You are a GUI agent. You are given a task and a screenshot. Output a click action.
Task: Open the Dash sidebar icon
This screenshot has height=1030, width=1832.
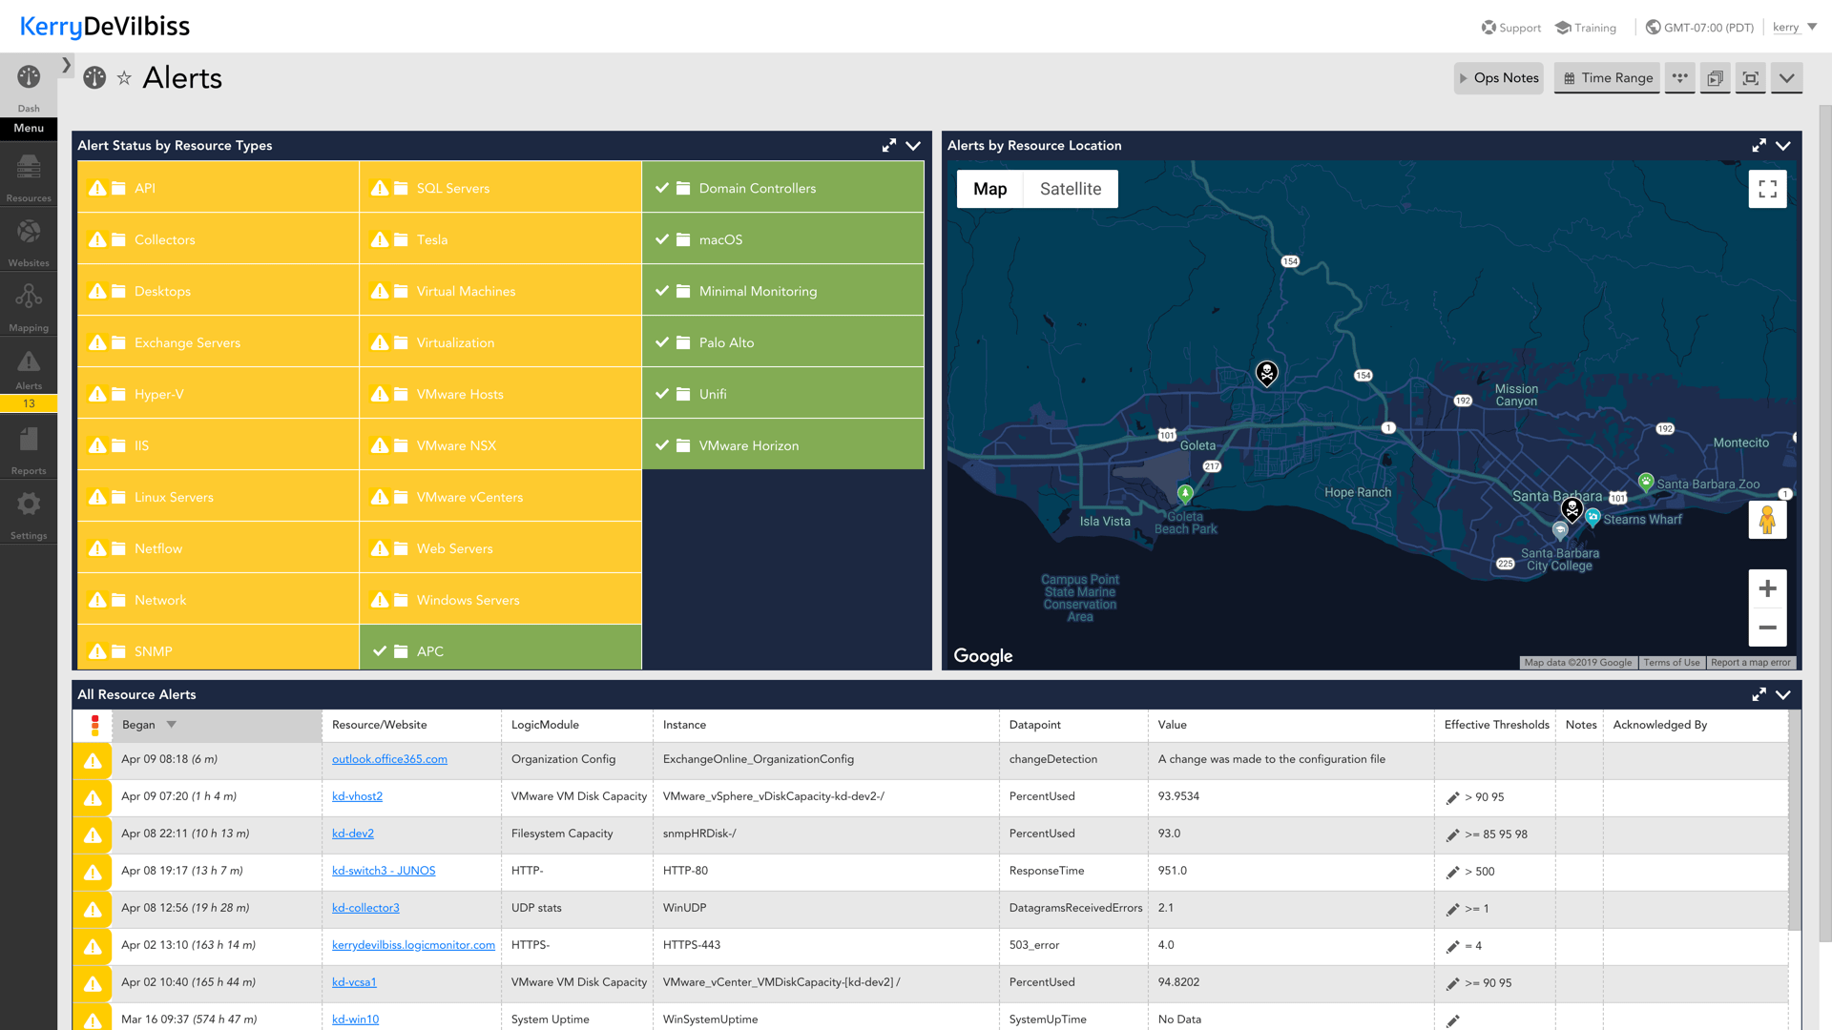tap(29, 86)
